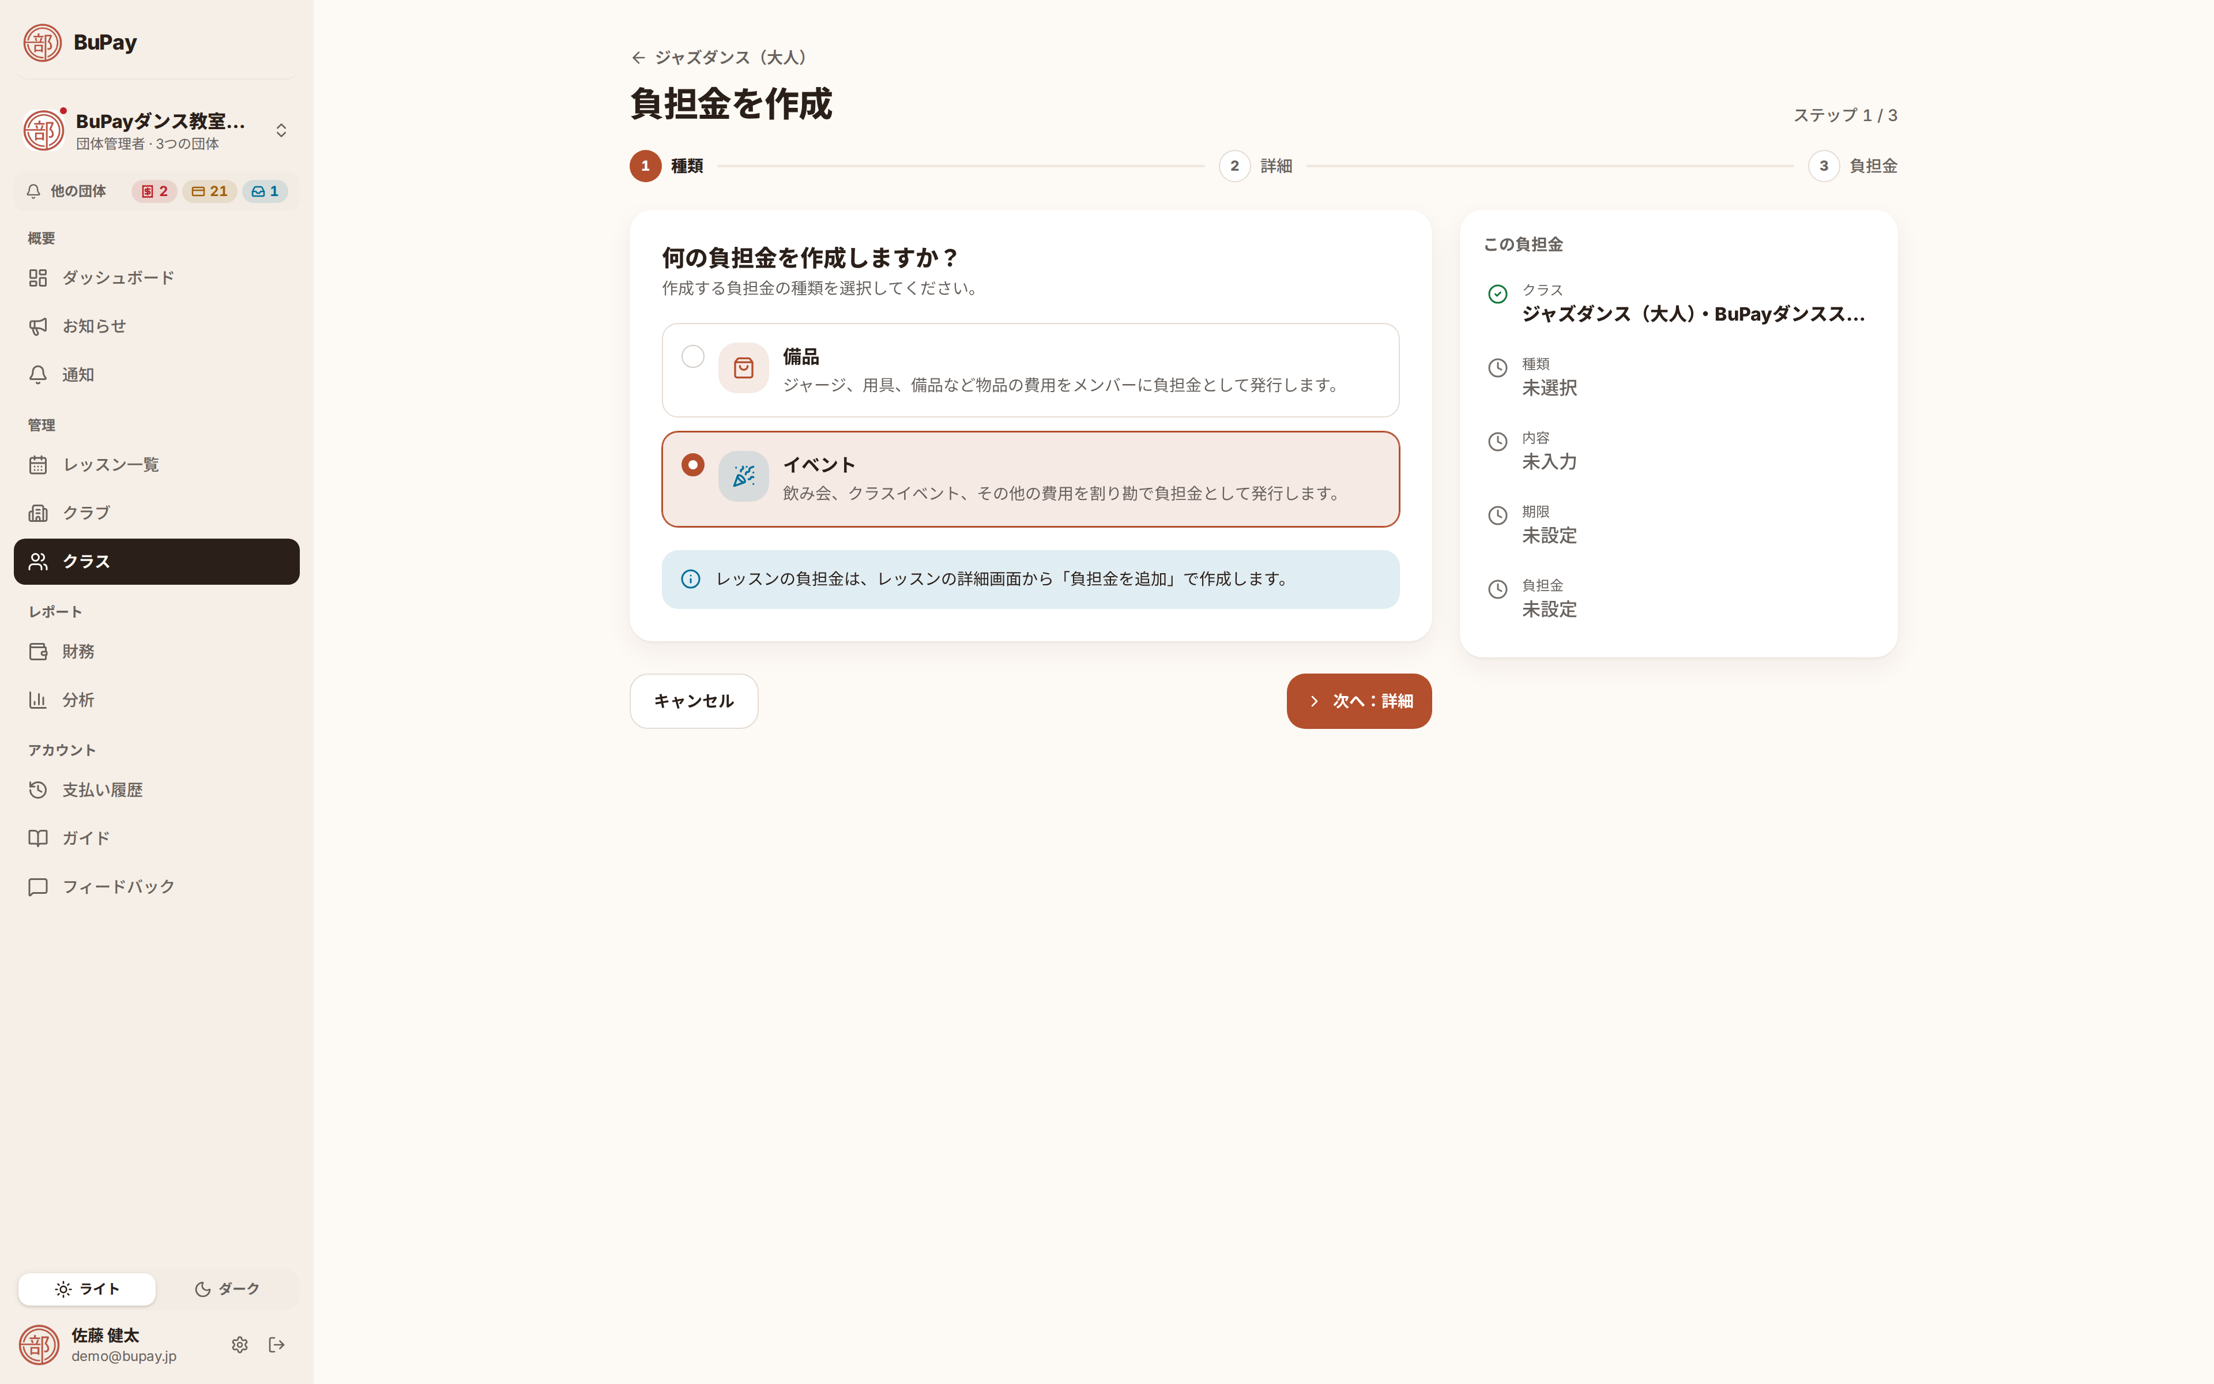Open the クラス menu item
The height and width of the screenshot is (1384, 2214).
click(x=156, y=562)
